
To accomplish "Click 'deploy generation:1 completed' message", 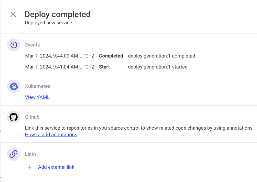I will [x=161, y=56].
